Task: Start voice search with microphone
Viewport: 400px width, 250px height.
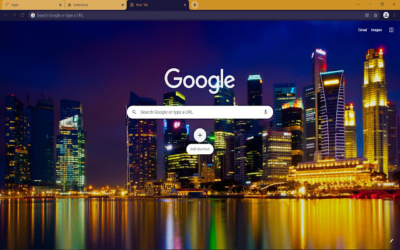Action: click(265, 112)
